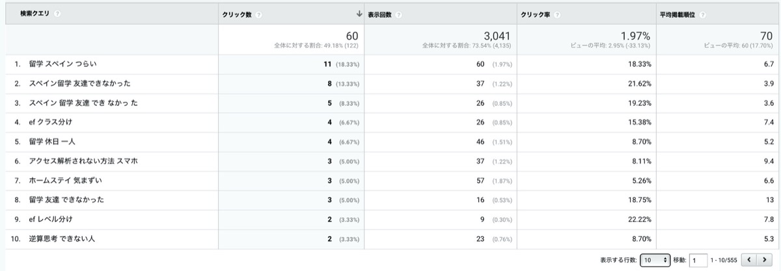Screen dimensions: 781x271
Task: Select query ef クラス分け
Action: pyautogui.click(x=51, y=122)
